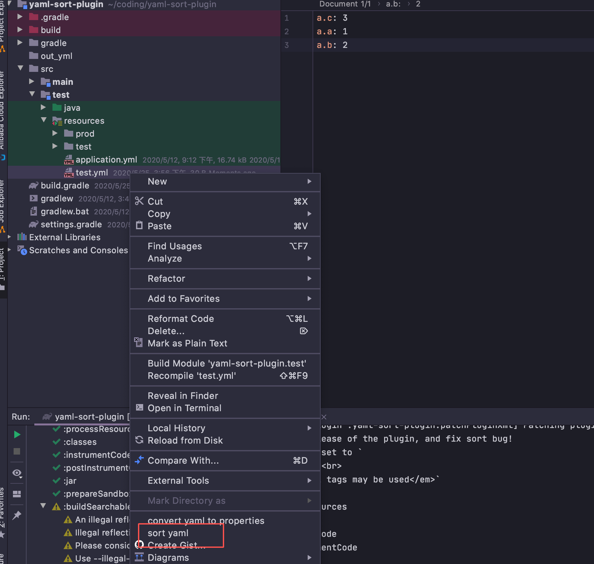The image size is (594, 564).
Task: Stop the running Gradle build
Action: click(x=17, y=452)
